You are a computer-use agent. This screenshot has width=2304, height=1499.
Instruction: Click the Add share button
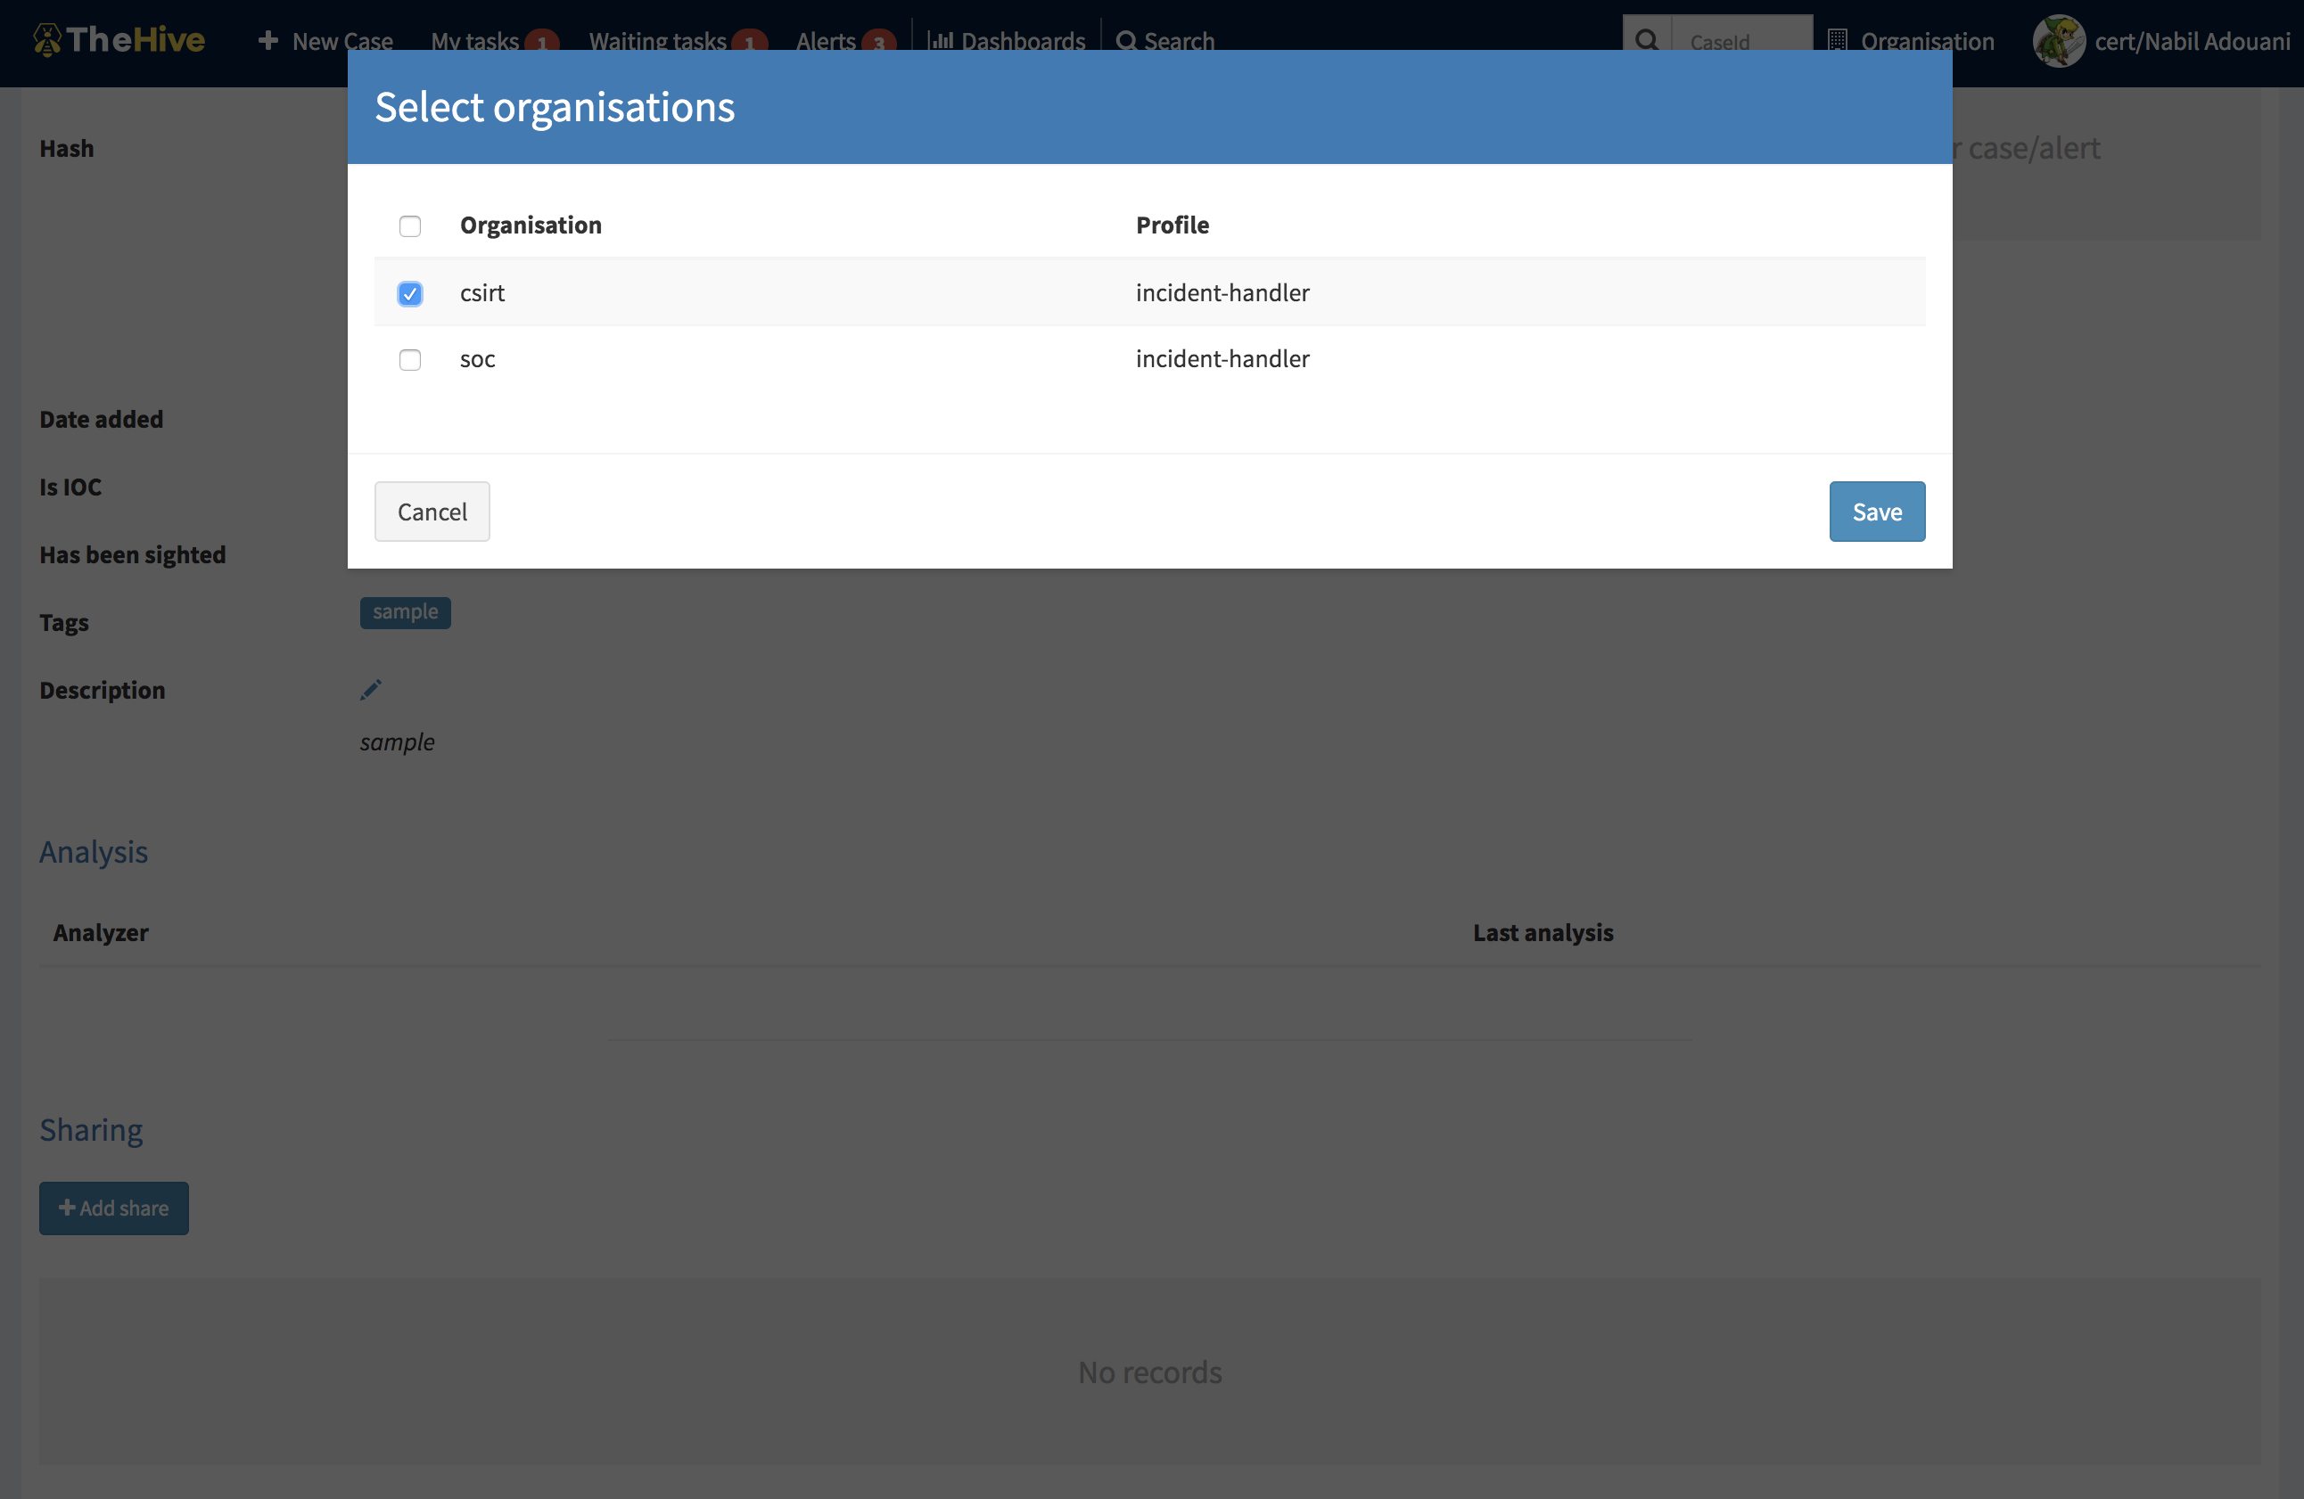(x=114, y=1208)
